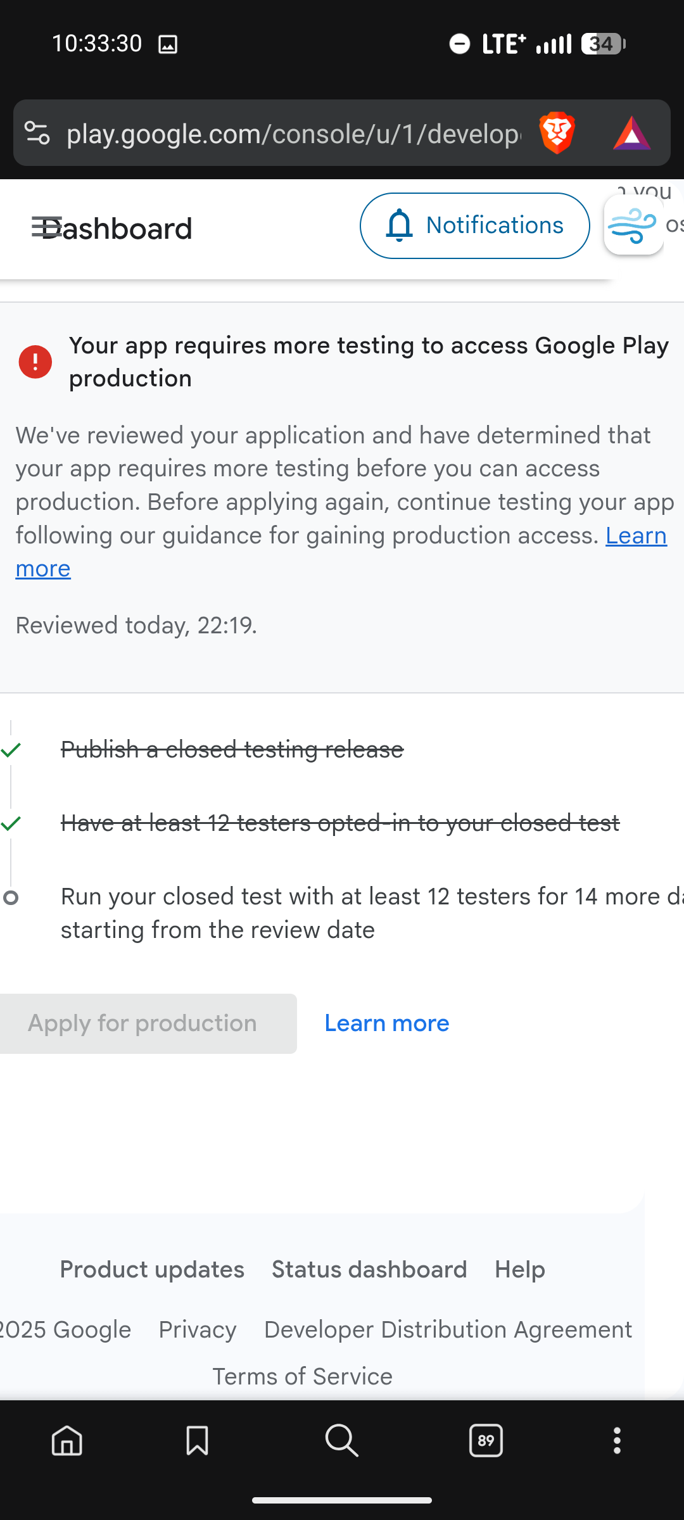Tap the address bar URL field
The width and height of the screenshot is (684, 1520).
click(x=293, y=134)
